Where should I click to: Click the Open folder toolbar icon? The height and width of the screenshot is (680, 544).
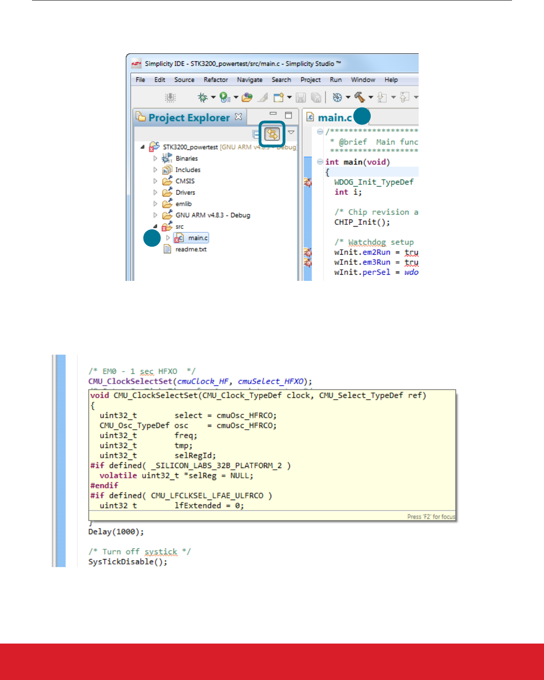[247, 97]
